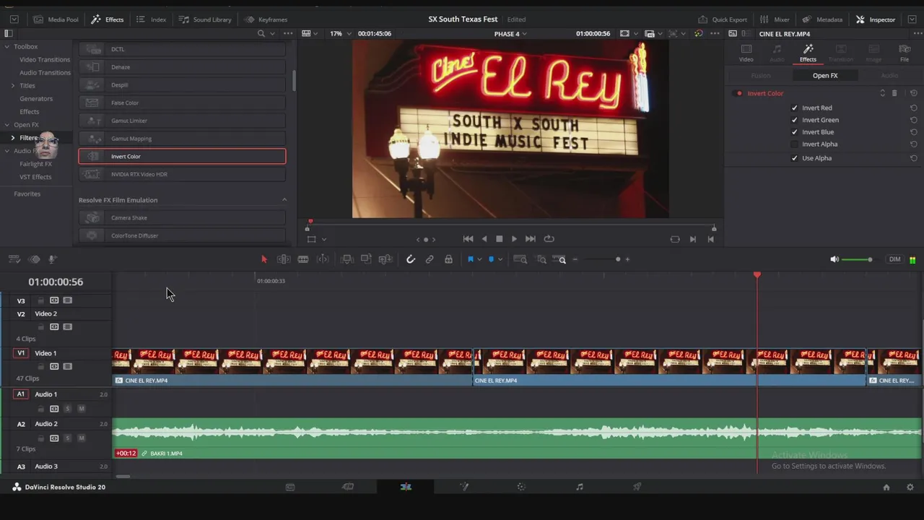Open the Sound Library panel
Screen dimensions: 924x520
tap(205, 19)
